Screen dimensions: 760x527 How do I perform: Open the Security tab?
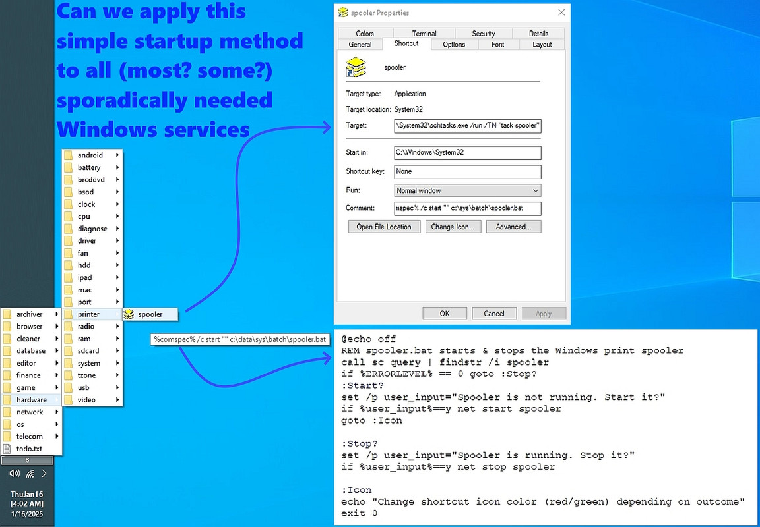[x=483, y=34]
